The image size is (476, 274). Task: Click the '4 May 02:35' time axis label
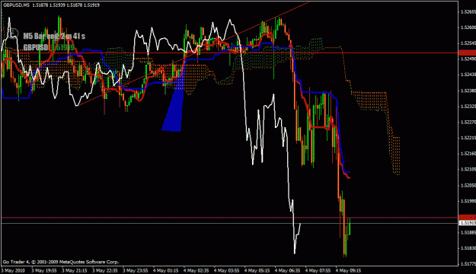tap(196, 270)
